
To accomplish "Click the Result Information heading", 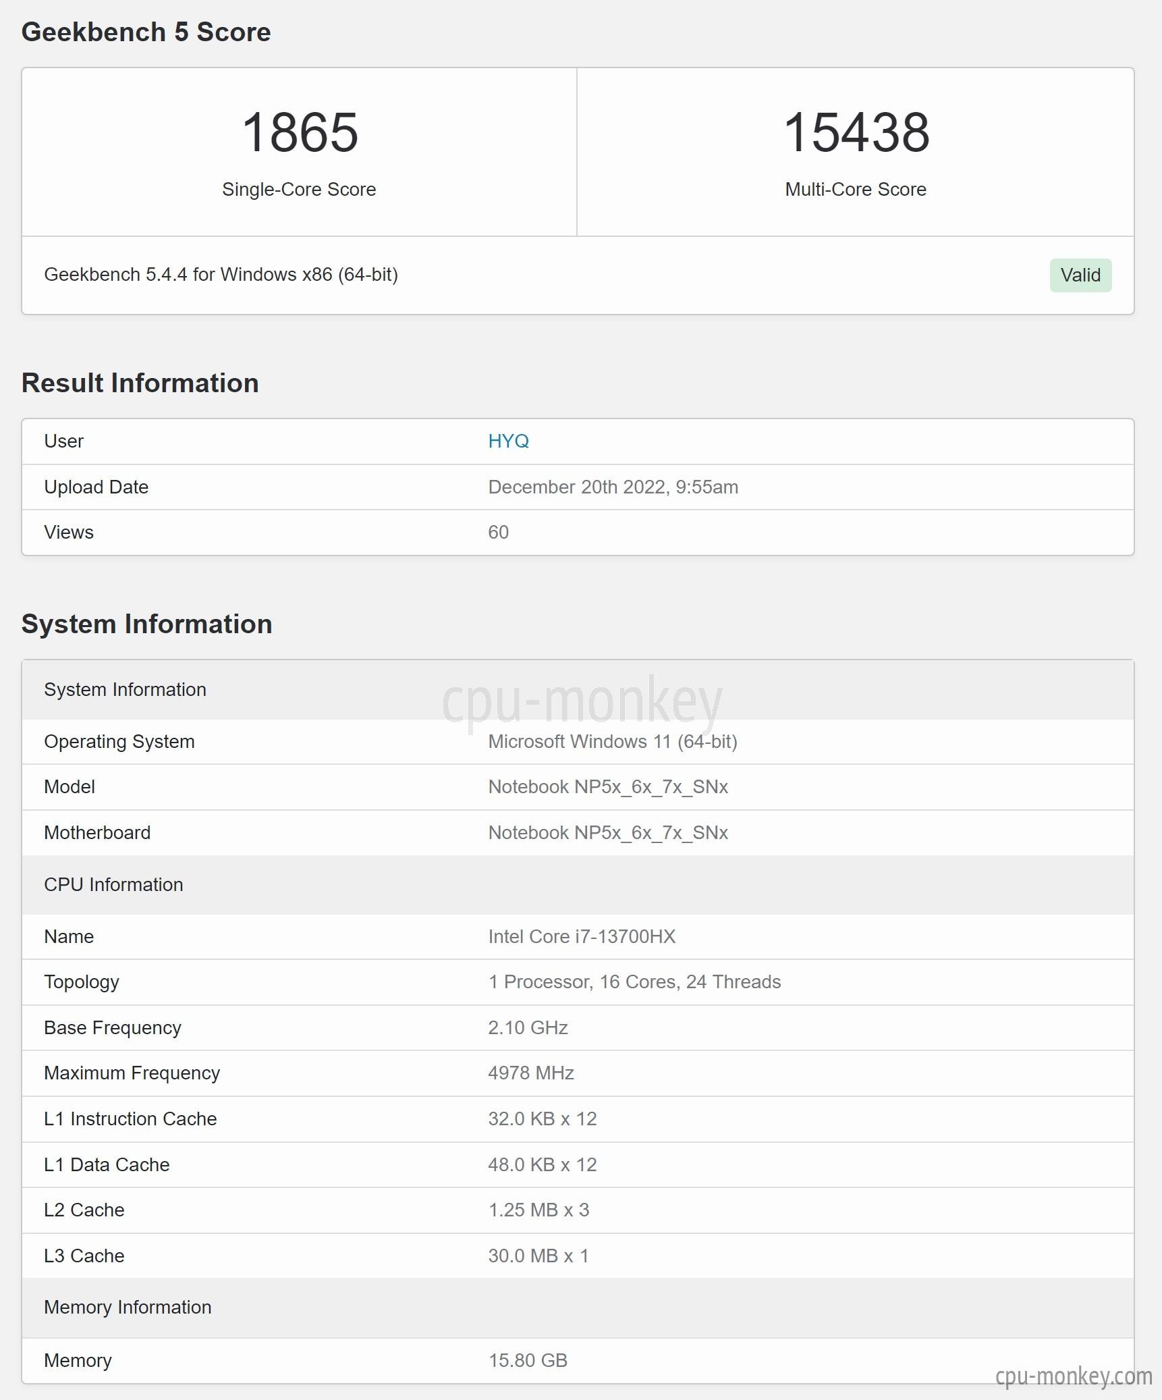I will coord(140,383).
